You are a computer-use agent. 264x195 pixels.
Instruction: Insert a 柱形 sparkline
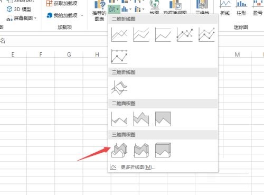tap(241, 8)
